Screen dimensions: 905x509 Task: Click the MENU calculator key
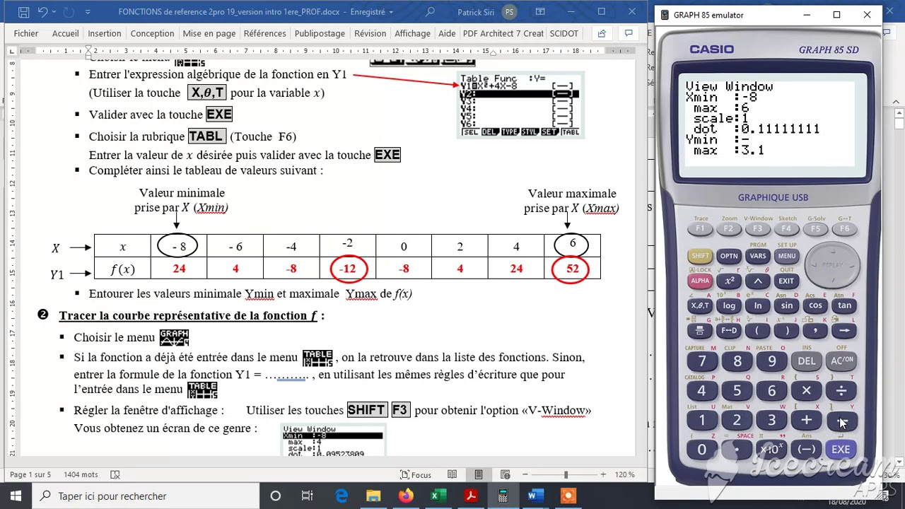[x=786, y=256]
